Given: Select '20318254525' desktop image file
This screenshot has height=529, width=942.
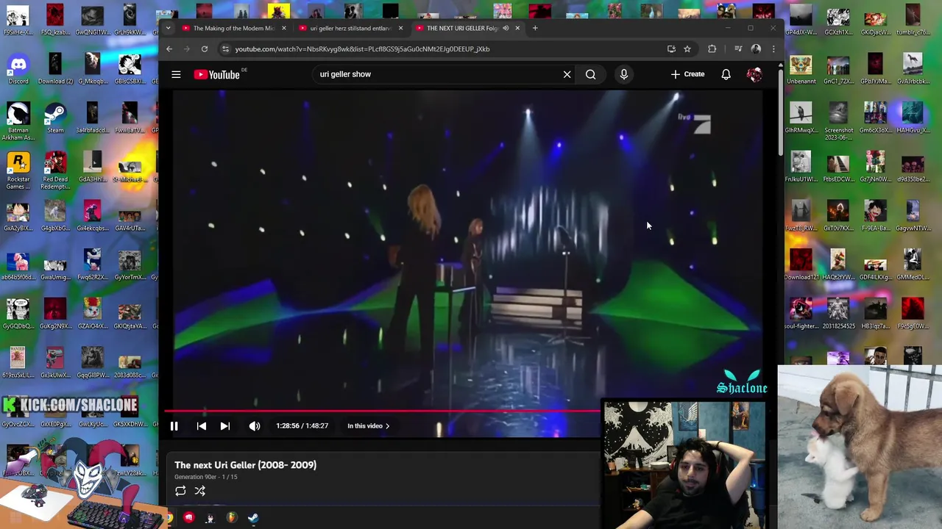Looking at the screenshot, I should pos(838,314).
